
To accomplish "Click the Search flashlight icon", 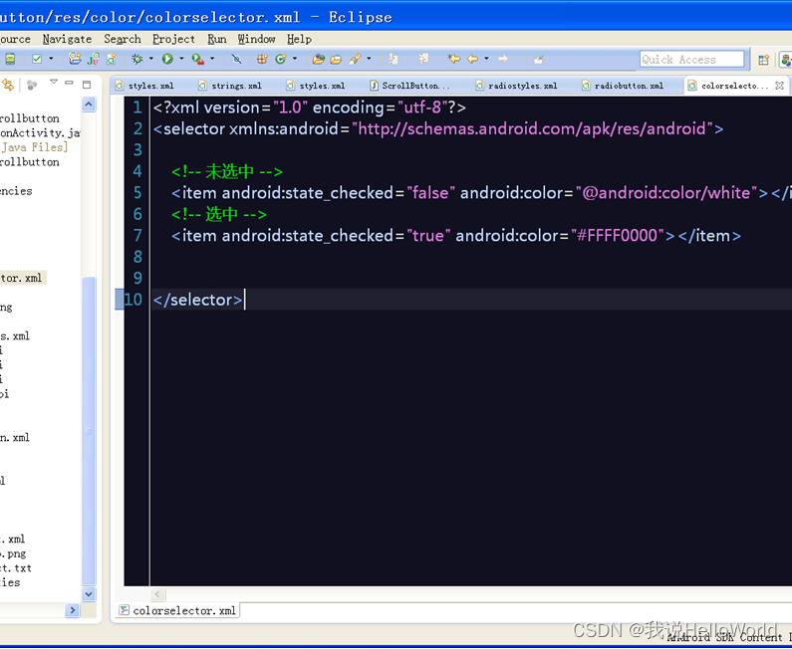I will [x=355, y=59].
